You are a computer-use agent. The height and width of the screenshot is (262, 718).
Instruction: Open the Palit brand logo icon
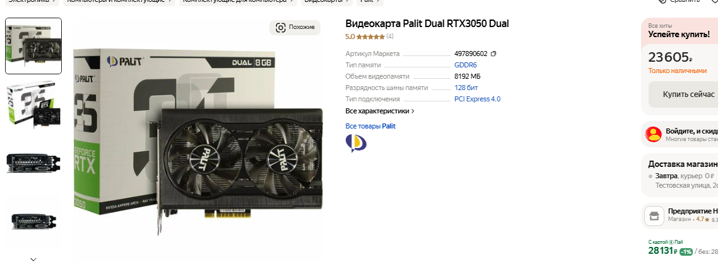click(x=356, y=143)
